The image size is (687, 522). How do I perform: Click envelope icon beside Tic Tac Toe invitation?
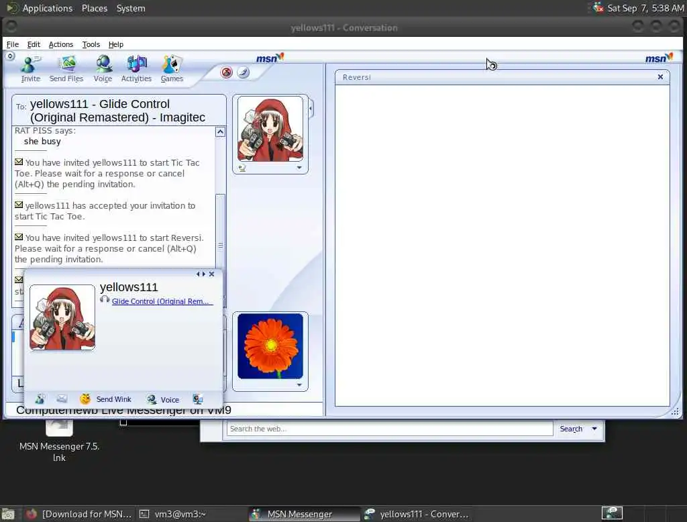point(18,162)
